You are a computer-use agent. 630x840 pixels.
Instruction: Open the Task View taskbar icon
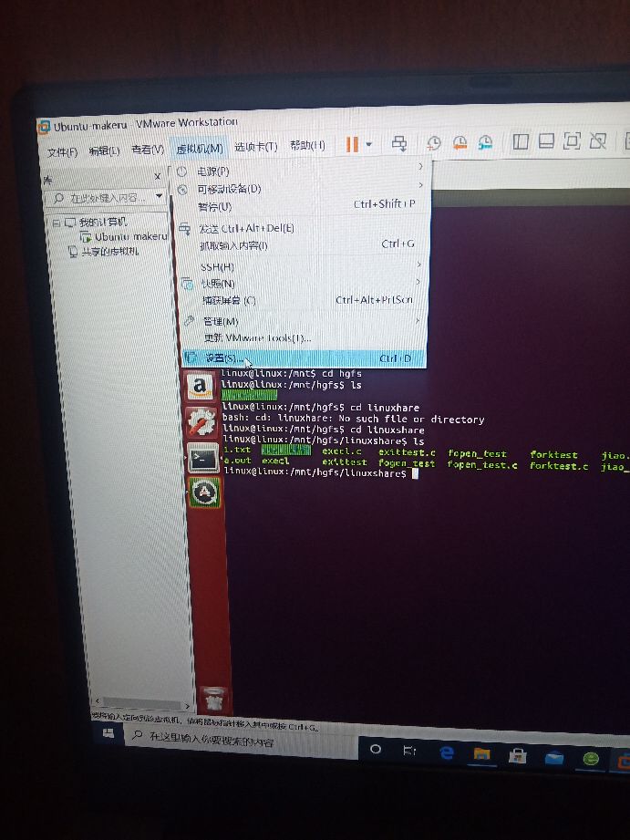click(x=410, y=751)
